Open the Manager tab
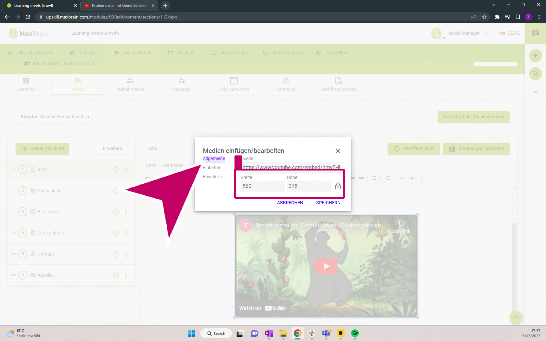This screenshot has height=341, width=546. 182,85
